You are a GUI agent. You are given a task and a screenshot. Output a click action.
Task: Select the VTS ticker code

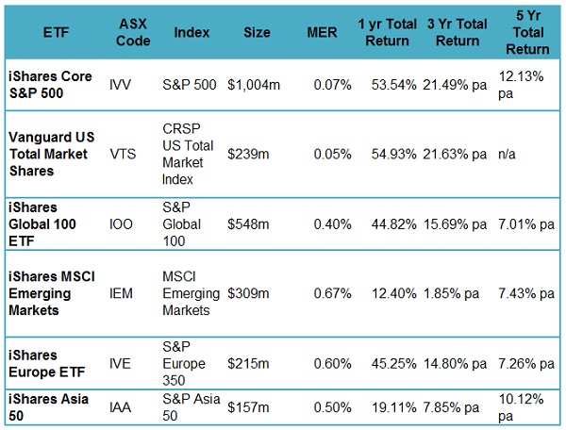123,154
